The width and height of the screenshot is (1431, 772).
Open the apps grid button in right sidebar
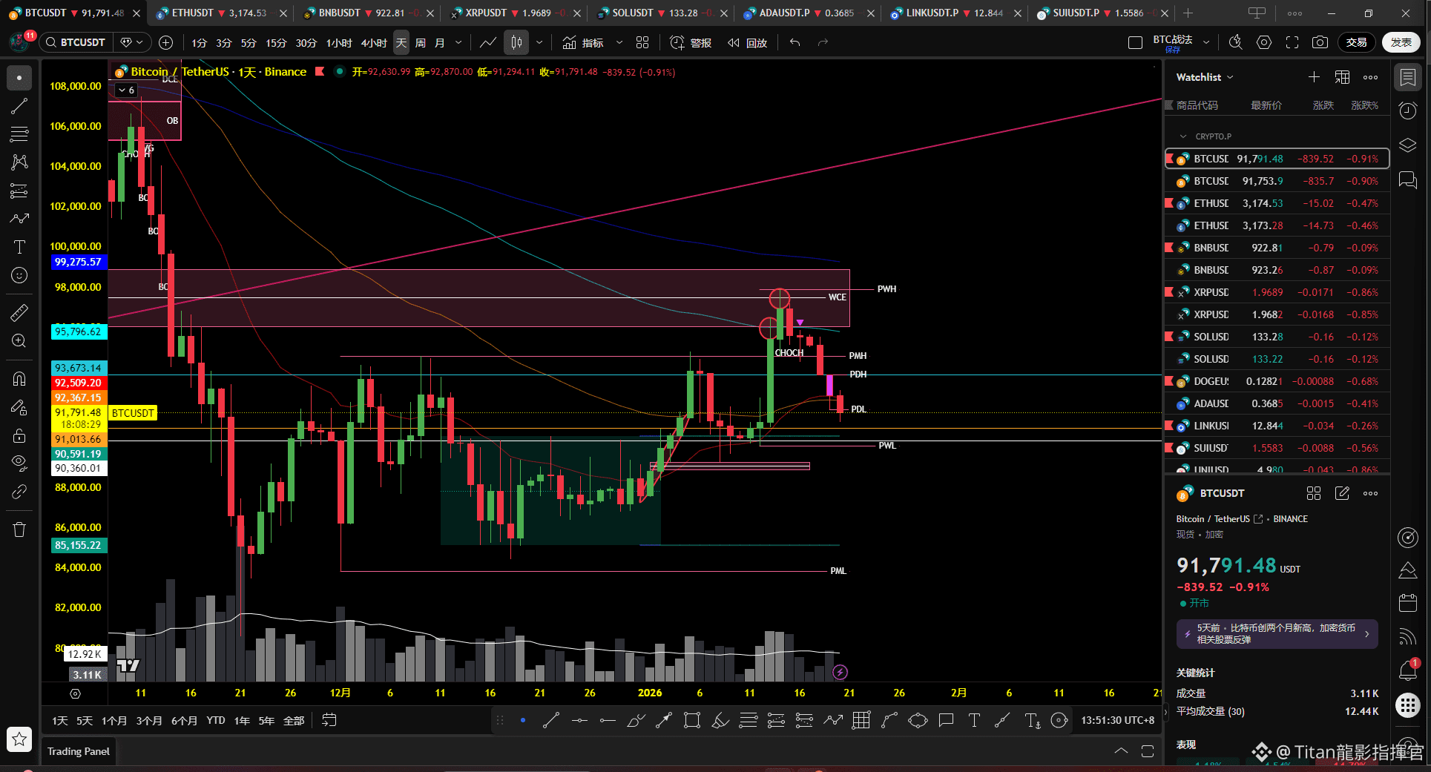click(1407, 705)
